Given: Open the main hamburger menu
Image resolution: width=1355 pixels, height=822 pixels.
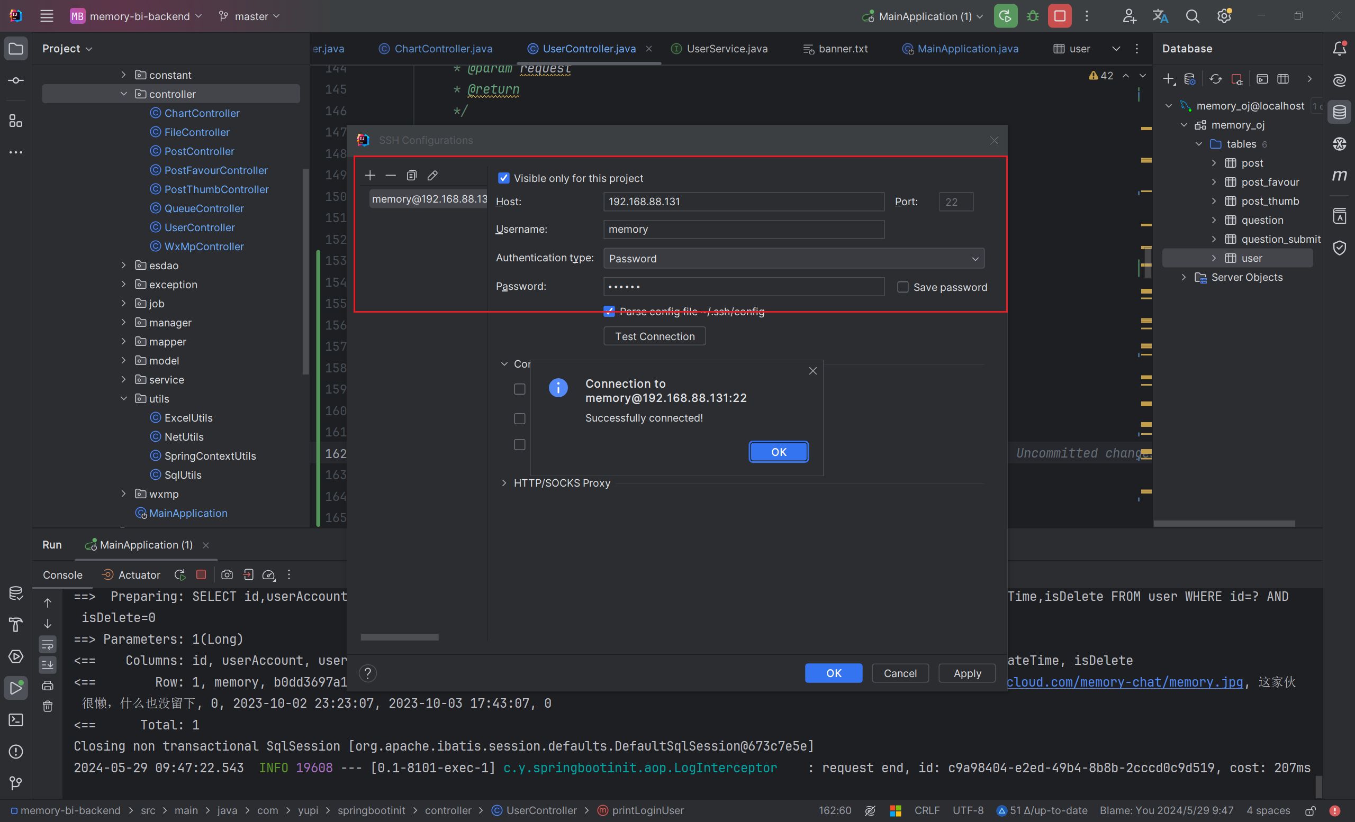Looking at the screenshot, I should tap(47, 16).
